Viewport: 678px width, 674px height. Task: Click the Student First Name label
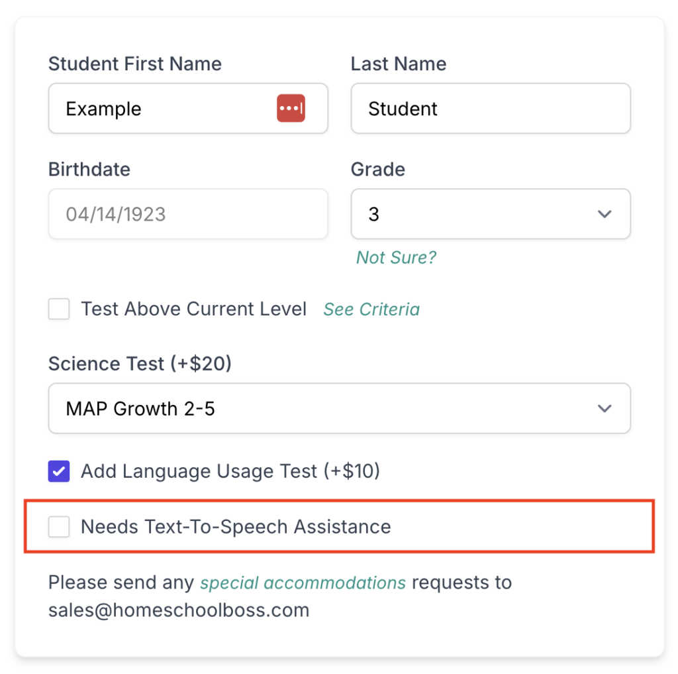coord(135,64)
